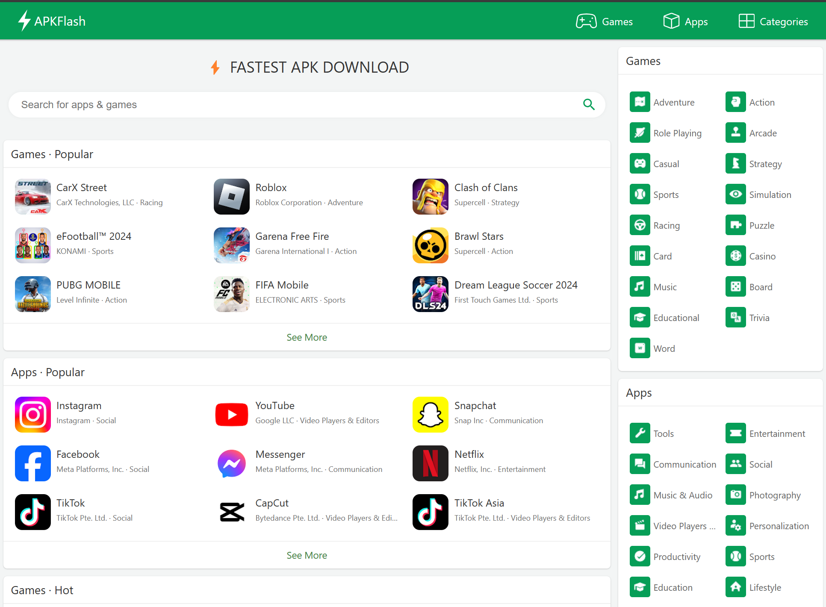Viewport: 826px width, 607px height.
Task: Click the TikTok app icon
Action: pos(32,512)
